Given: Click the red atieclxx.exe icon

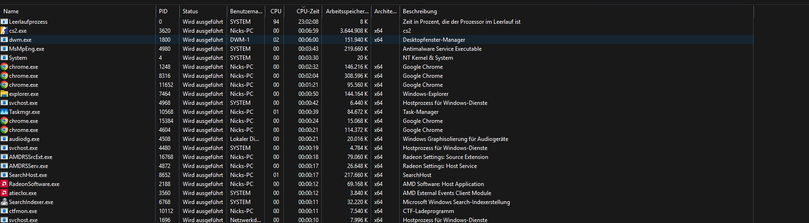Looking at the screenshot, I should 4,193.
